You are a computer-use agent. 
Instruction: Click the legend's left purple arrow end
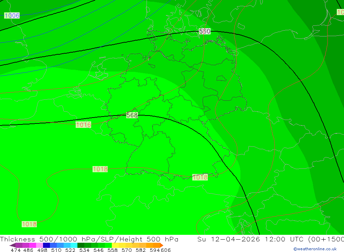click(12, 245)
